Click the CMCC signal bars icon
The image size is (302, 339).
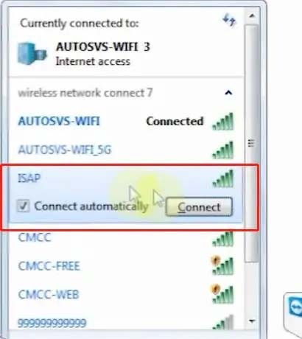click(x=223, y=238)
